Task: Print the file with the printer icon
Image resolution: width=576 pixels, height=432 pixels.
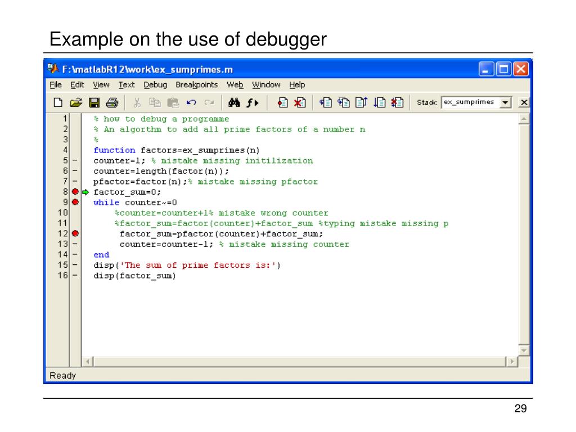Action: pos(112,102)
